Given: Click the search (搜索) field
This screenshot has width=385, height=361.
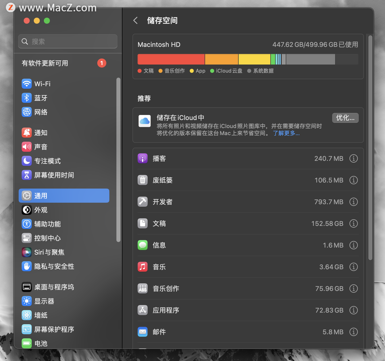Looking at the screenshot, I should [x=68, y=41].
